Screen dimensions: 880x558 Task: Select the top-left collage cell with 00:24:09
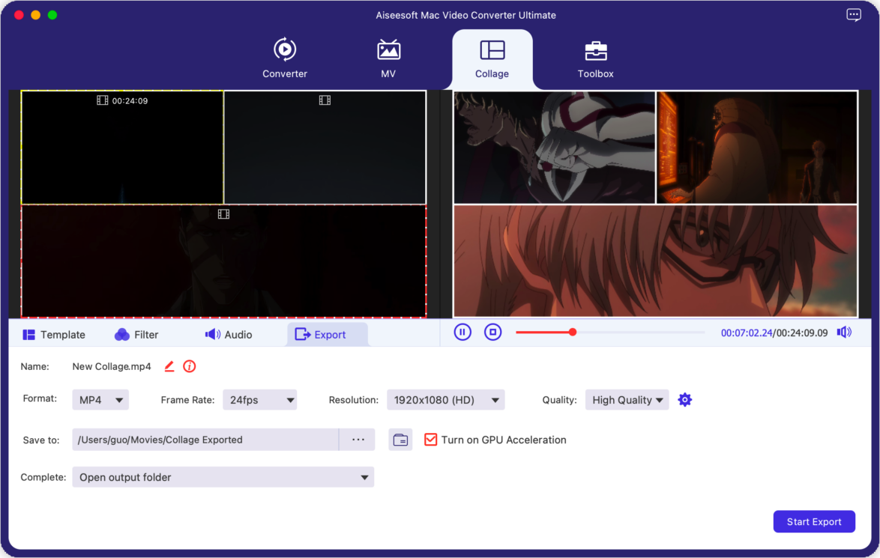[x=121, y=148]
